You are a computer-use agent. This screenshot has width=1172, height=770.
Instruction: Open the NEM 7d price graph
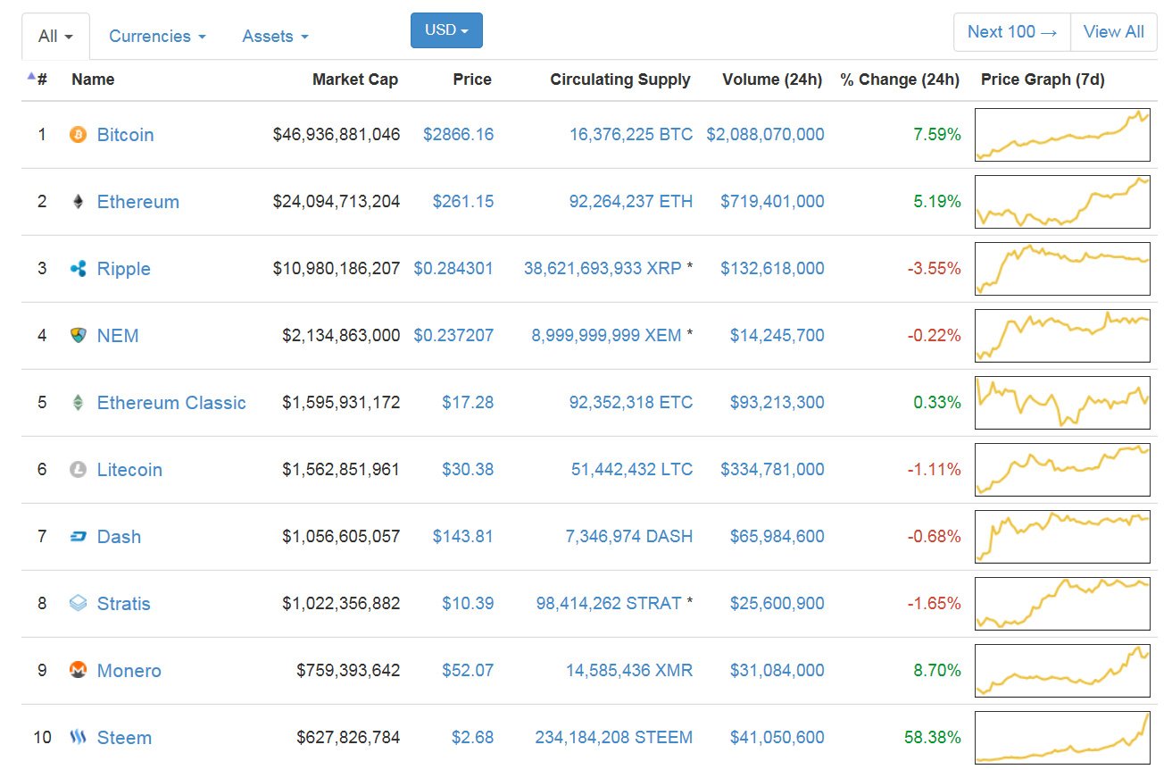[x=1062, y=336]
